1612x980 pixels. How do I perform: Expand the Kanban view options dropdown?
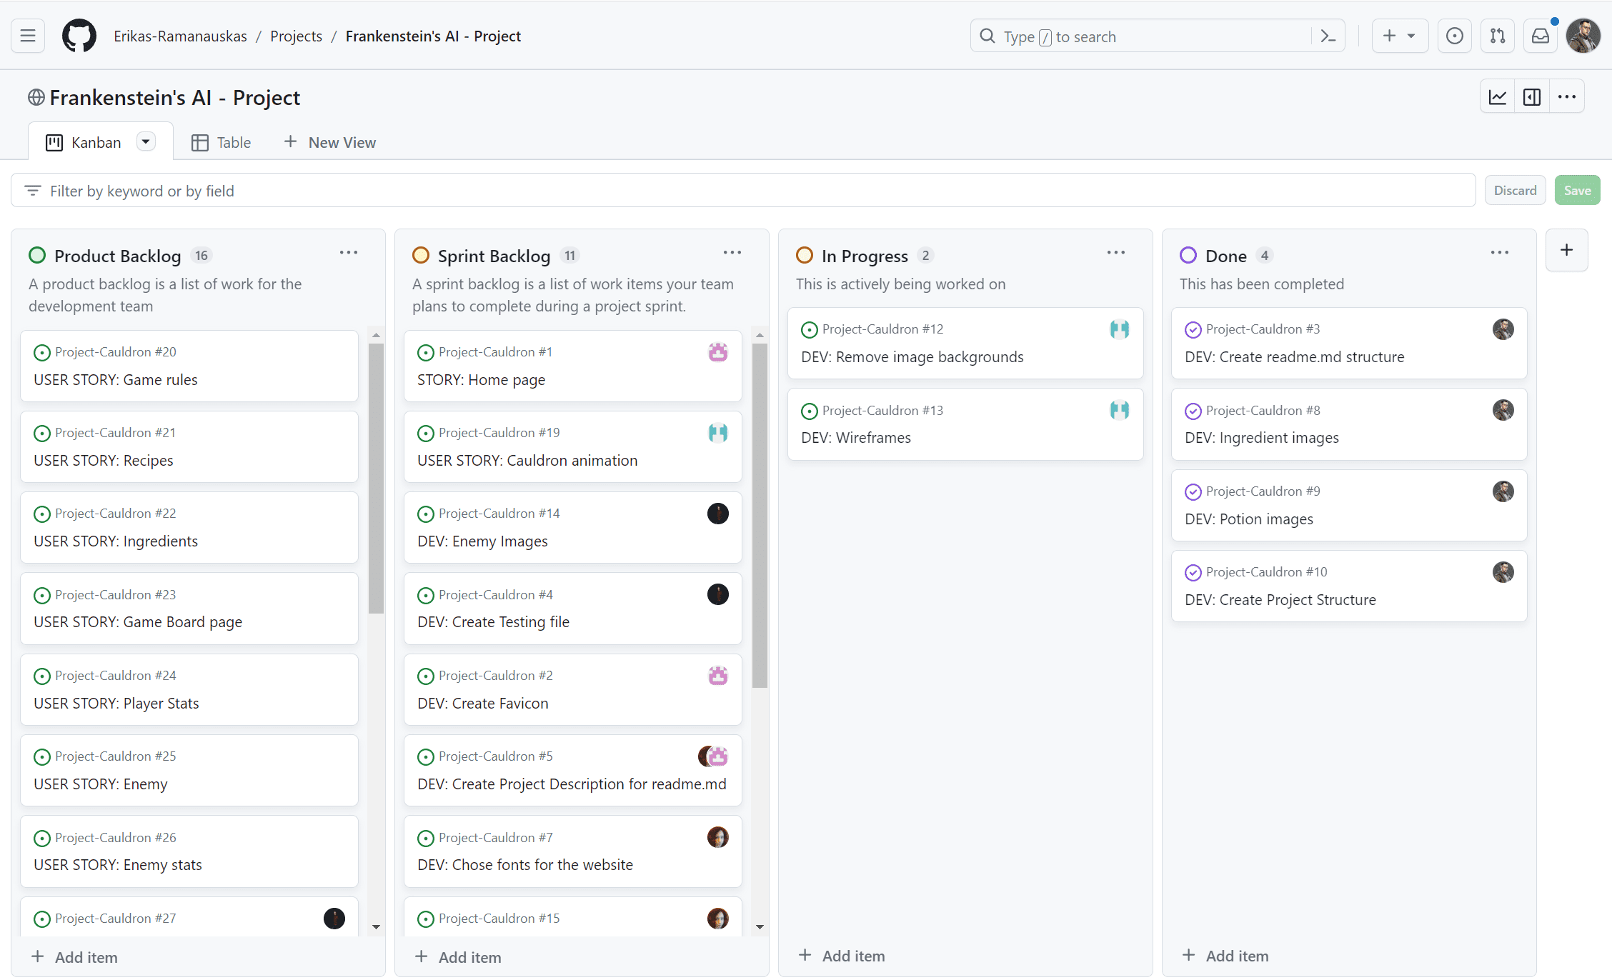point(146,141)
